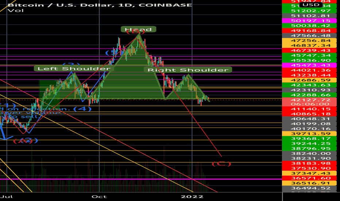Select the yellow 42686.59 price label
The width and height of the screenshot is (340, 201).
309,80
